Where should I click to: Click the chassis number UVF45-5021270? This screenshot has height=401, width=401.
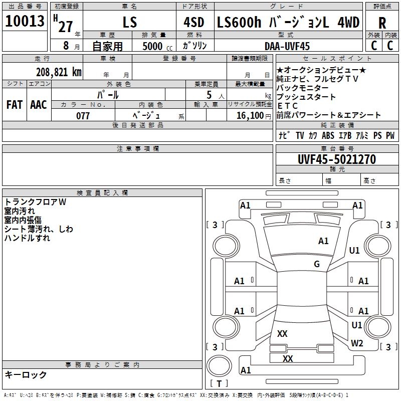coord(336,159)
